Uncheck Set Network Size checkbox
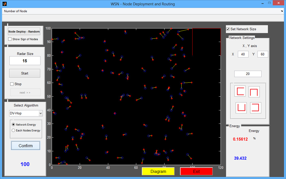Screen dimensions: 286x179 [x=228, y=29]
